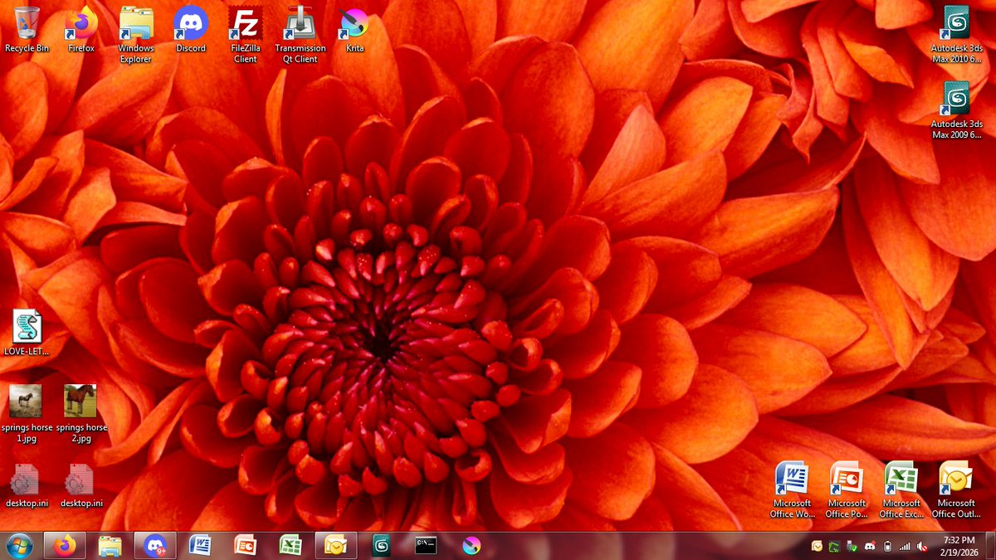Open Command Prompt from the taskbar
Viewport: 996px width, 560px height.
(427, 546)
